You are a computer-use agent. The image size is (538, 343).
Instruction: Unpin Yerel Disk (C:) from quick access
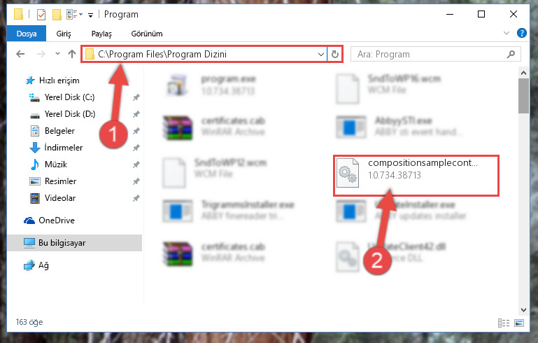(x=136, y=97)
